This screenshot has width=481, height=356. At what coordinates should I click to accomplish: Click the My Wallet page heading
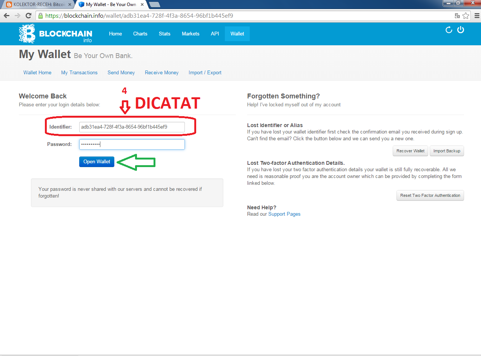pos(45,54)
